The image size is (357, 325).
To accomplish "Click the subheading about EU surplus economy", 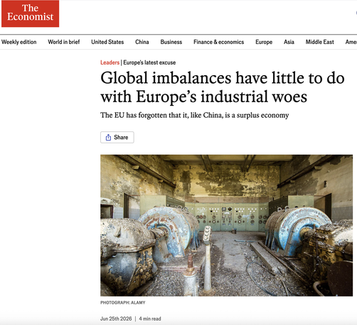I will click(x=195, y=116).
